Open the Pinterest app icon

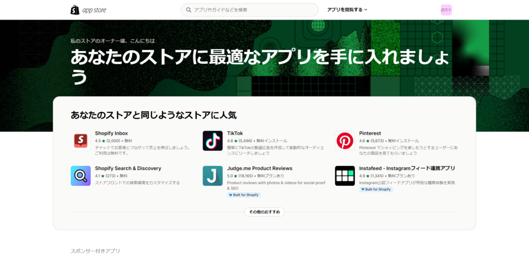[345, 141]
